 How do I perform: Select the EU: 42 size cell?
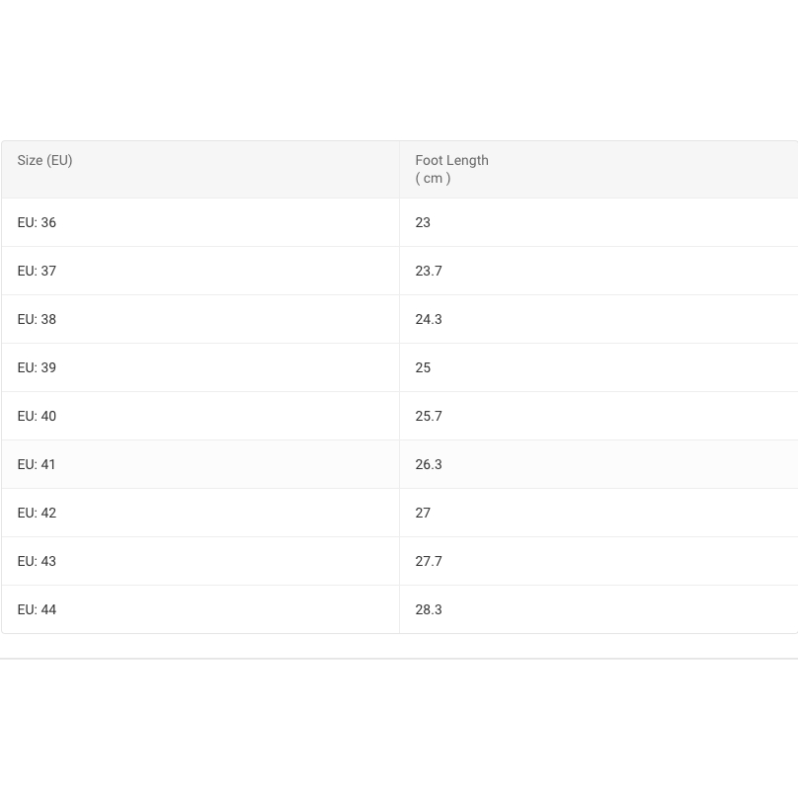coord(38,513)
